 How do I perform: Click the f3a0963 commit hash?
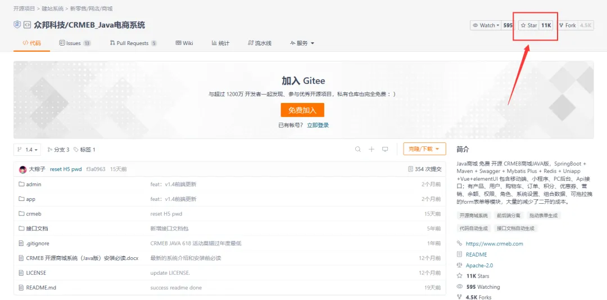coord(96,169)
